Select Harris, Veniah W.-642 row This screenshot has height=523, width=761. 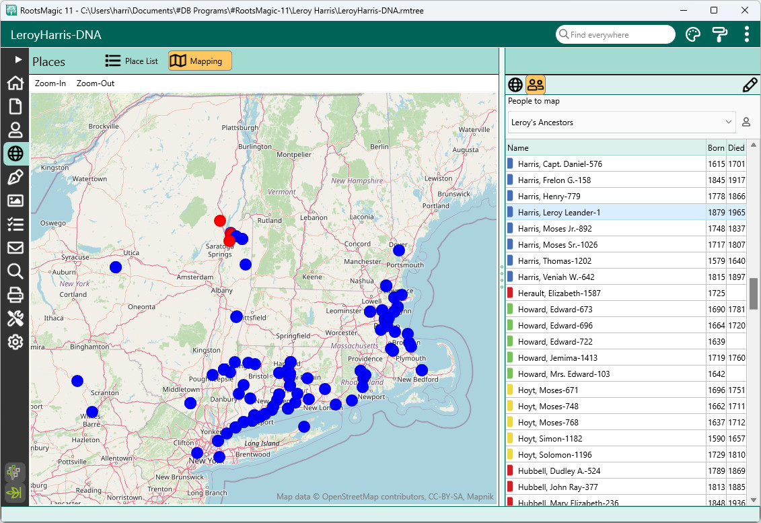click(626, 277)
